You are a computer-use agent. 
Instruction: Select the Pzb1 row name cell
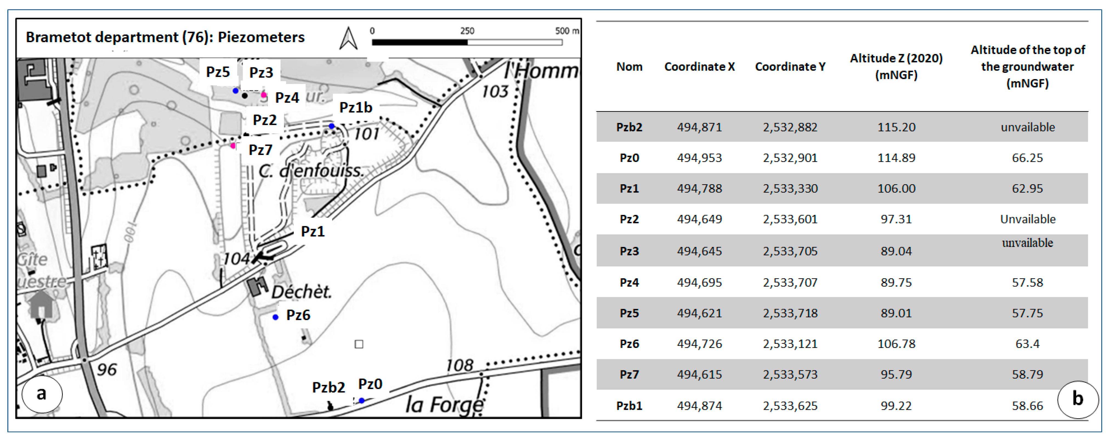629,405
